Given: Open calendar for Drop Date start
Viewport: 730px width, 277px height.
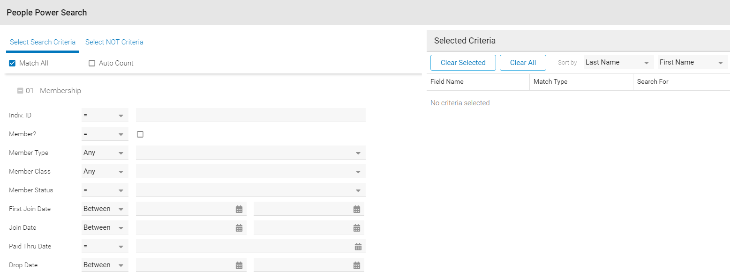Looking at the screenshot, I should [239, 265].
